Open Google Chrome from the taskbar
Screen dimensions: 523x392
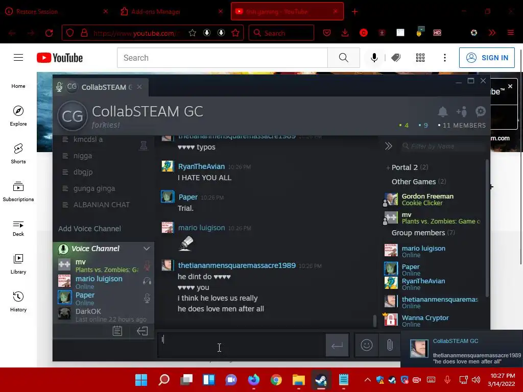point(276,380)
